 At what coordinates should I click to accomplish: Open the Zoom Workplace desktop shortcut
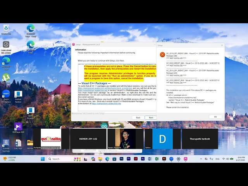click(x=6, y=96)
